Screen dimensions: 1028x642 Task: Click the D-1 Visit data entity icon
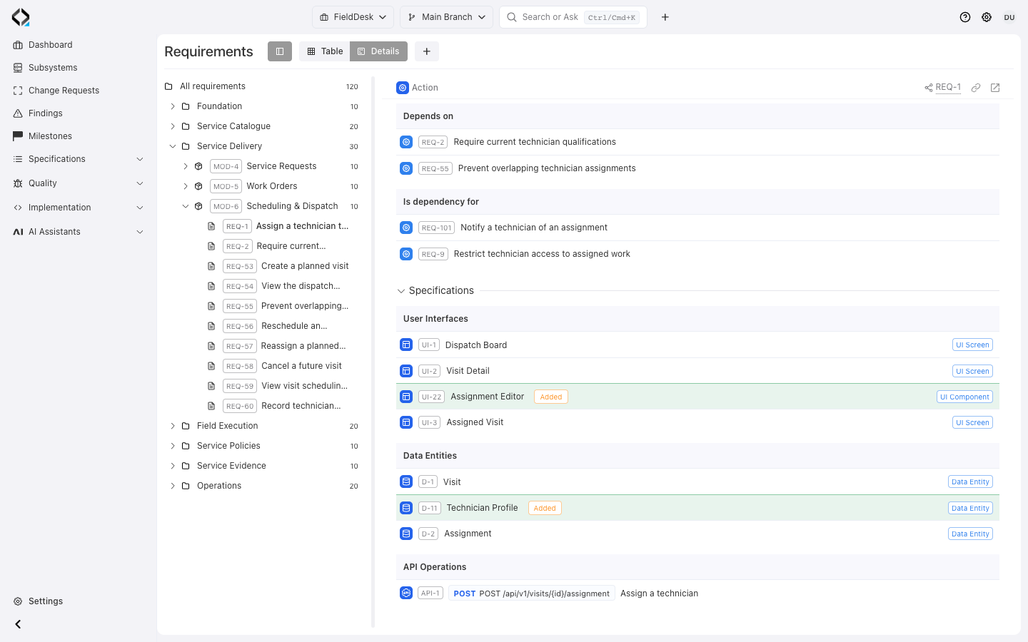click(x=406, y=481)
